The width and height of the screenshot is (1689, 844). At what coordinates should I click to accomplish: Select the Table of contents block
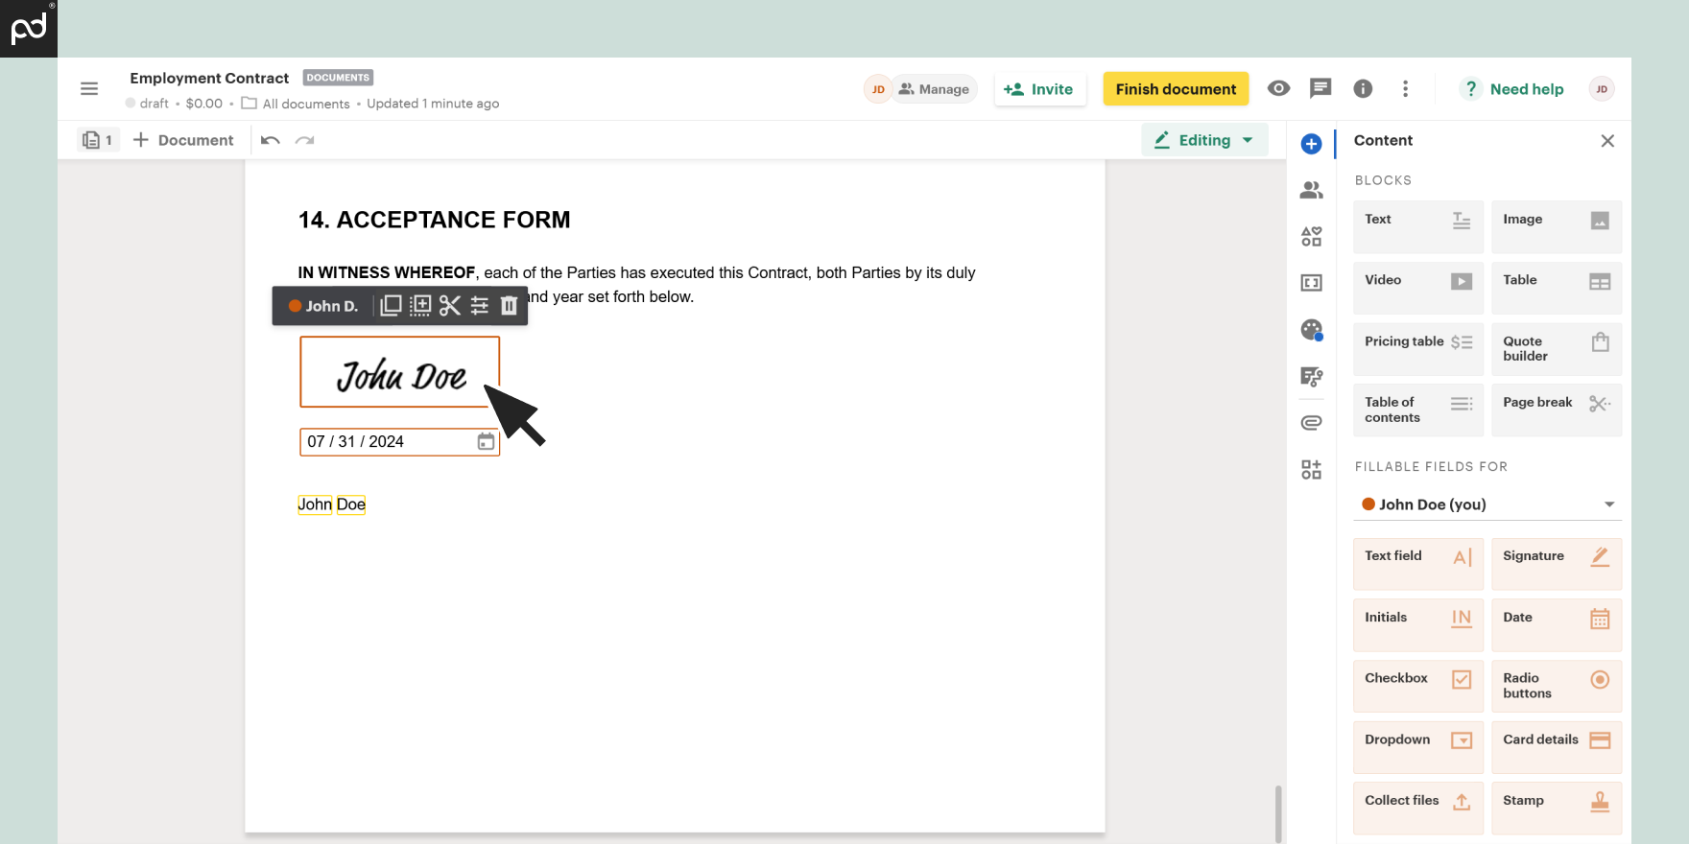click(x=1418, y=410)
